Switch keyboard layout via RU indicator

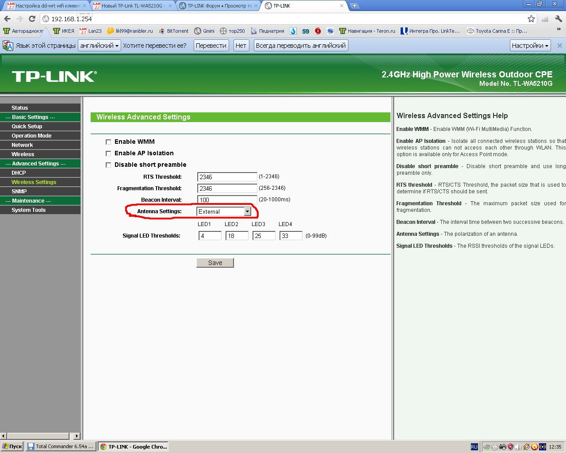click(x=474, y=447)
